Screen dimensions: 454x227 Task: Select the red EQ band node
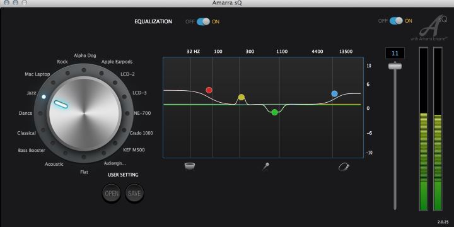coord(209,90)
